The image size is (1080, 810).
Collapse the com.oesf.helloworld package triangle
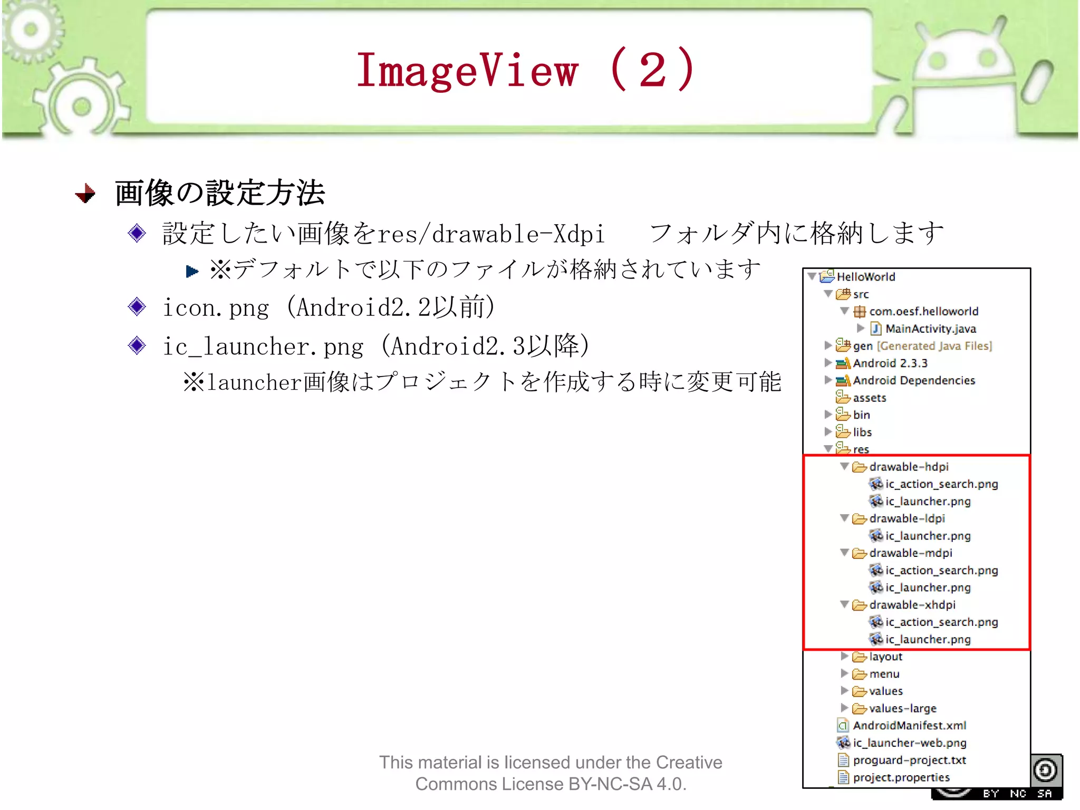(x=845, y=311)
